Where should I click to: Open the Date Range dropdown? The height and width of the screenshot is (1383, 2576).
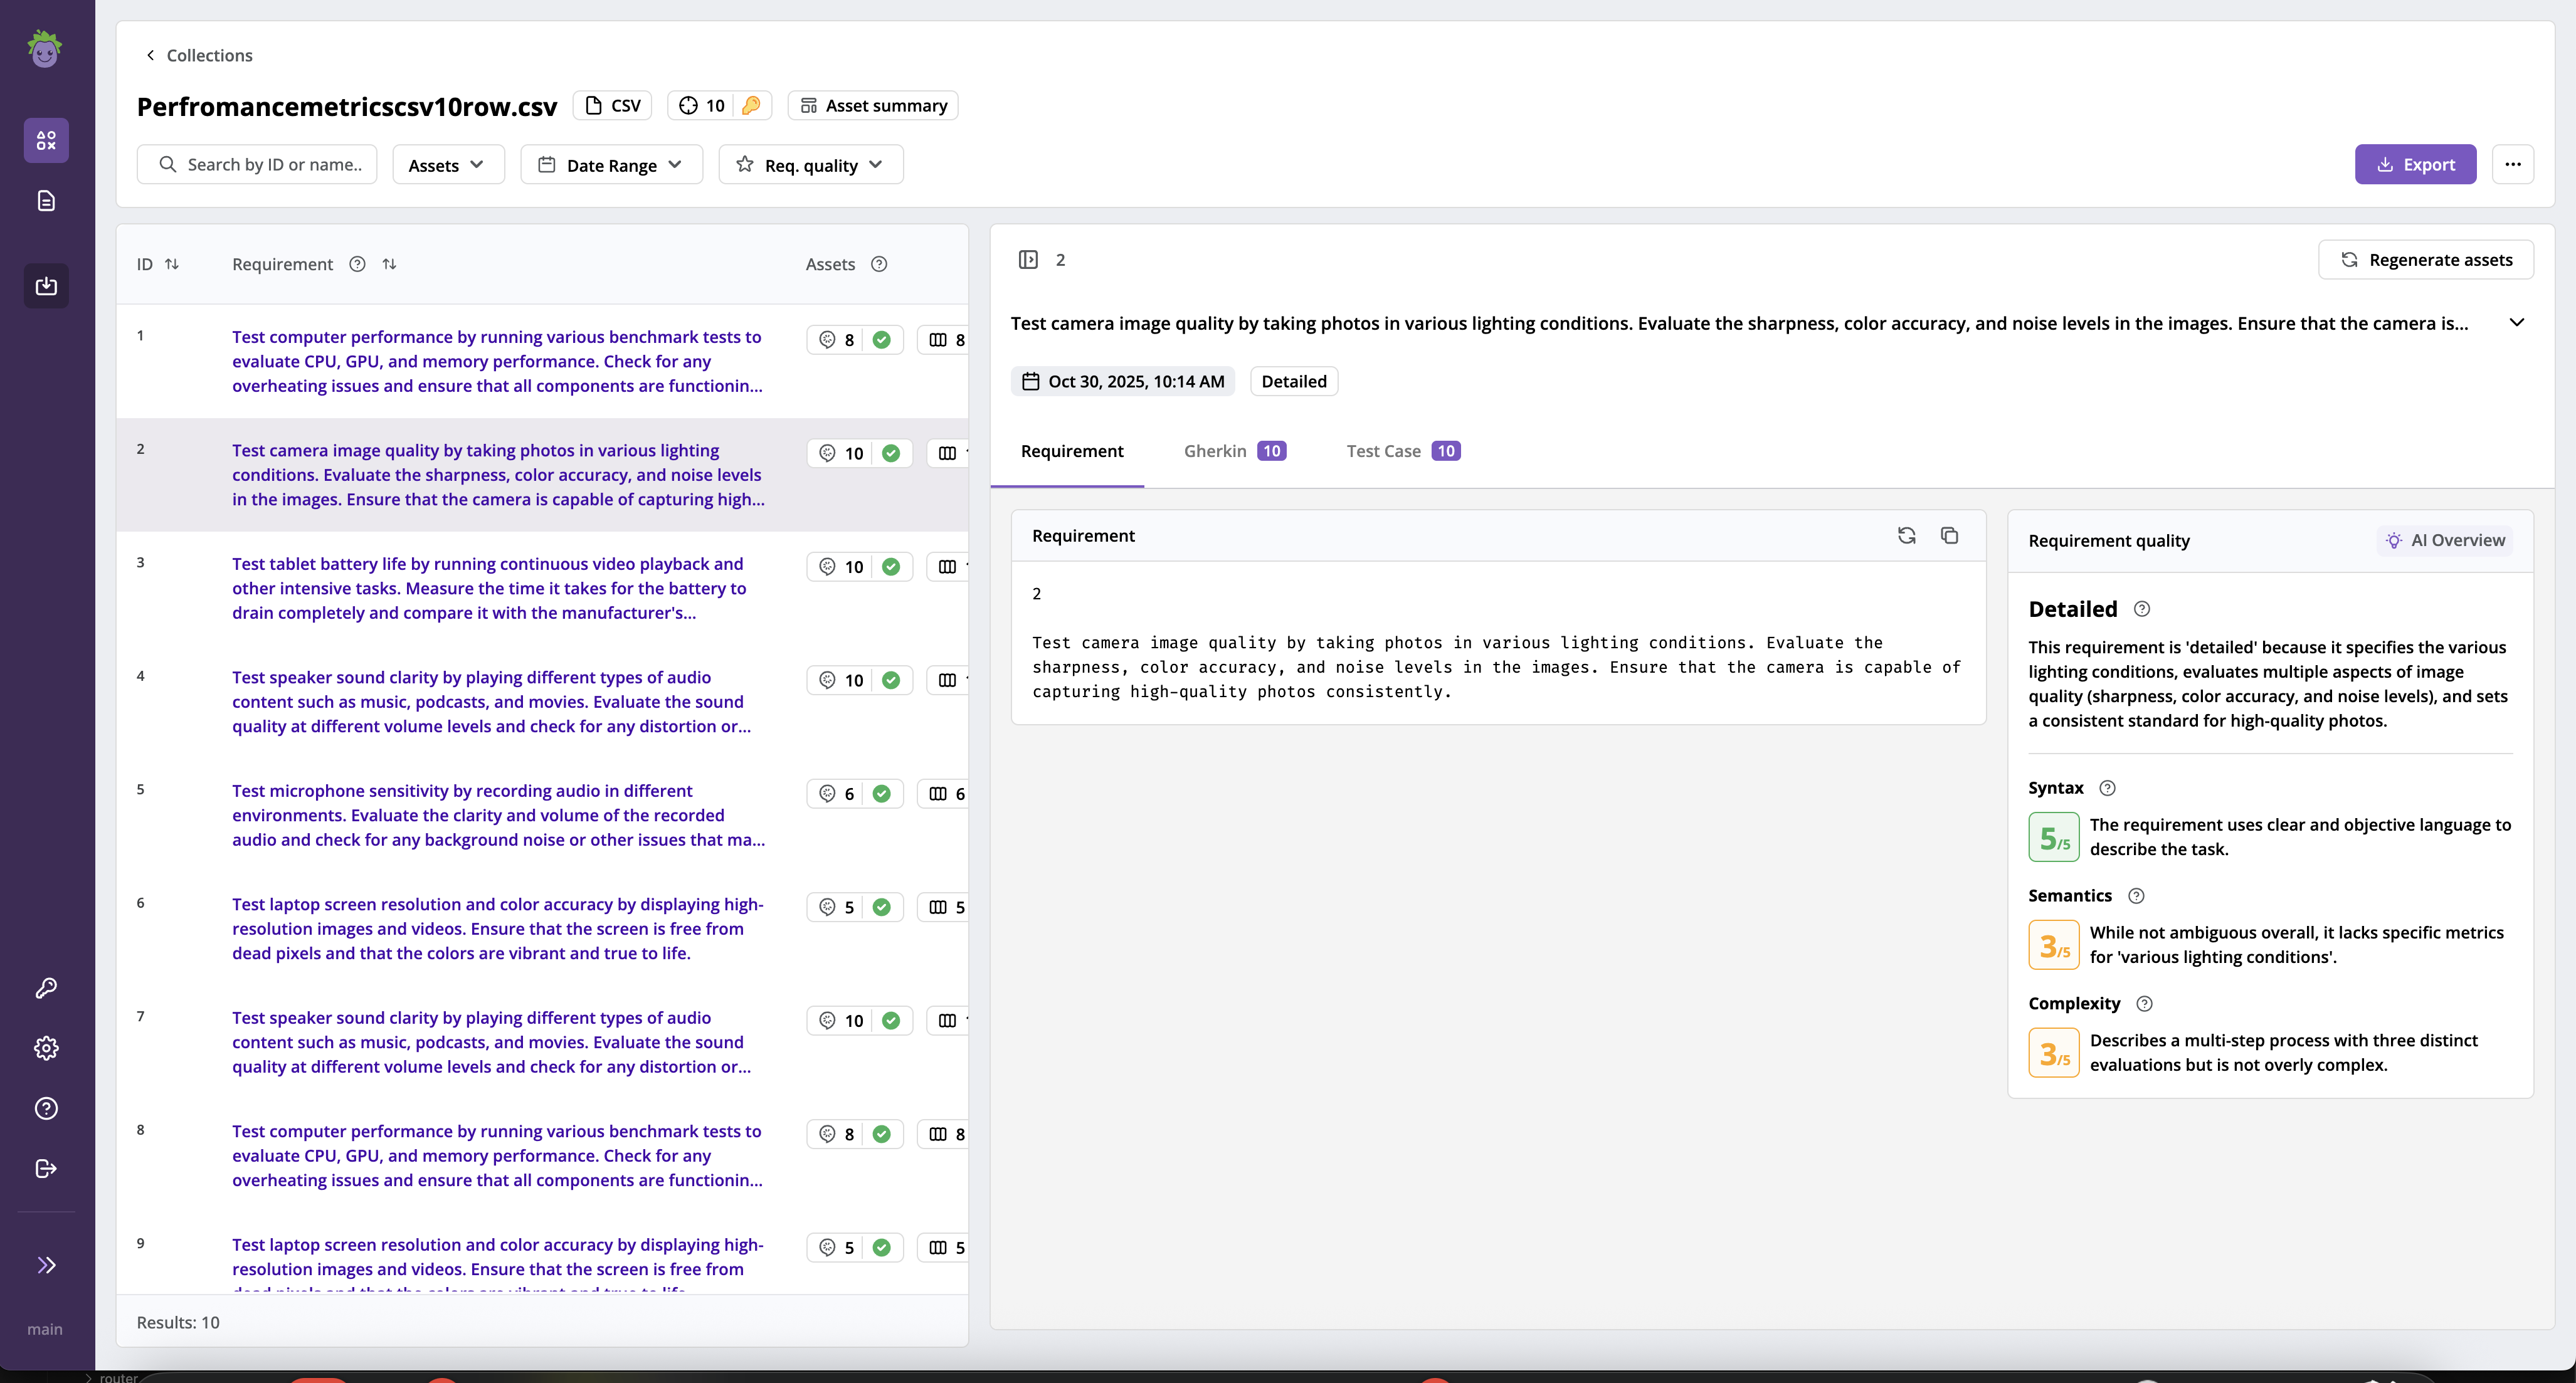[611, 165]
